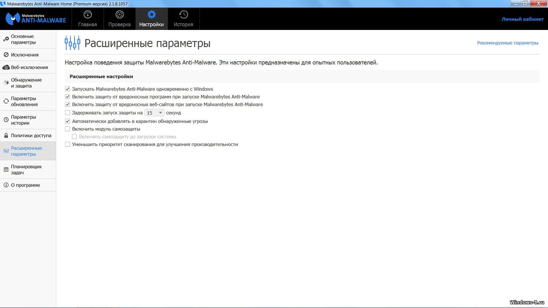Open Обнаружение и защита section

[28, 83]
